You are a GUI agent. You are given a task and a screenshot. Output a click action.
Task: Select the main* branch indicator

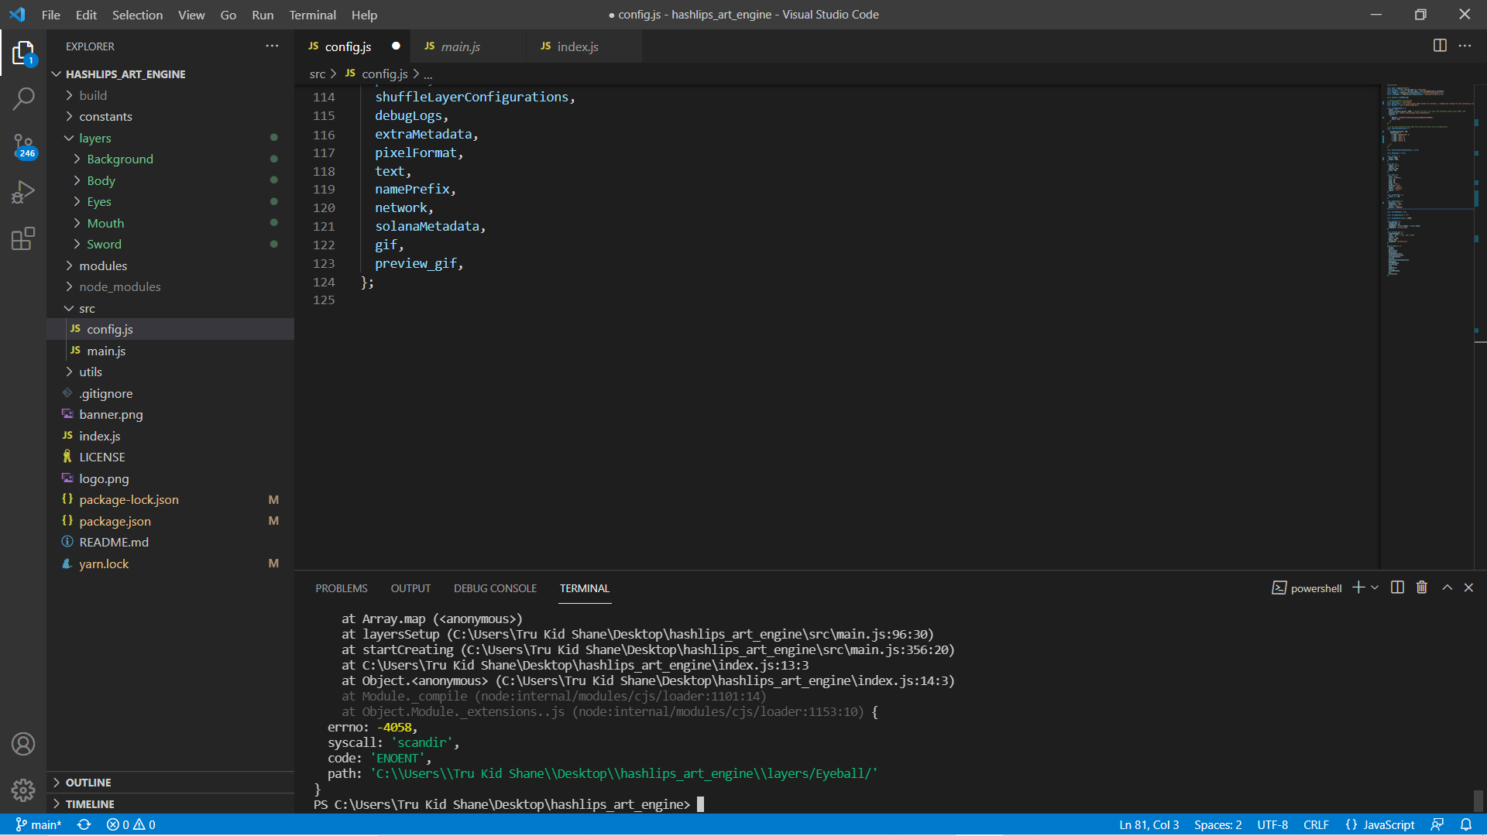point(39,824)
